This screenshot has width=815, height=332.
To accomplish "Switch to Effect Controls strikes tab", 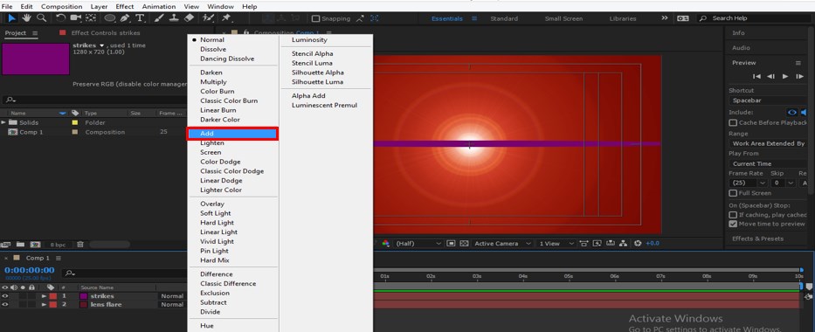I will (x=106, y=32).
